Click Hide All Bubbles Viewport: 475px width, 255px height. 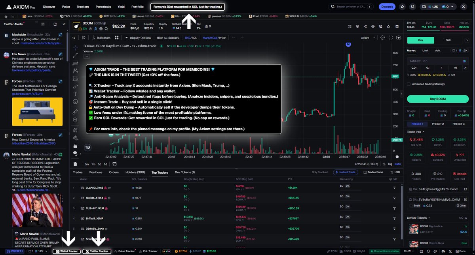[168, 38]
